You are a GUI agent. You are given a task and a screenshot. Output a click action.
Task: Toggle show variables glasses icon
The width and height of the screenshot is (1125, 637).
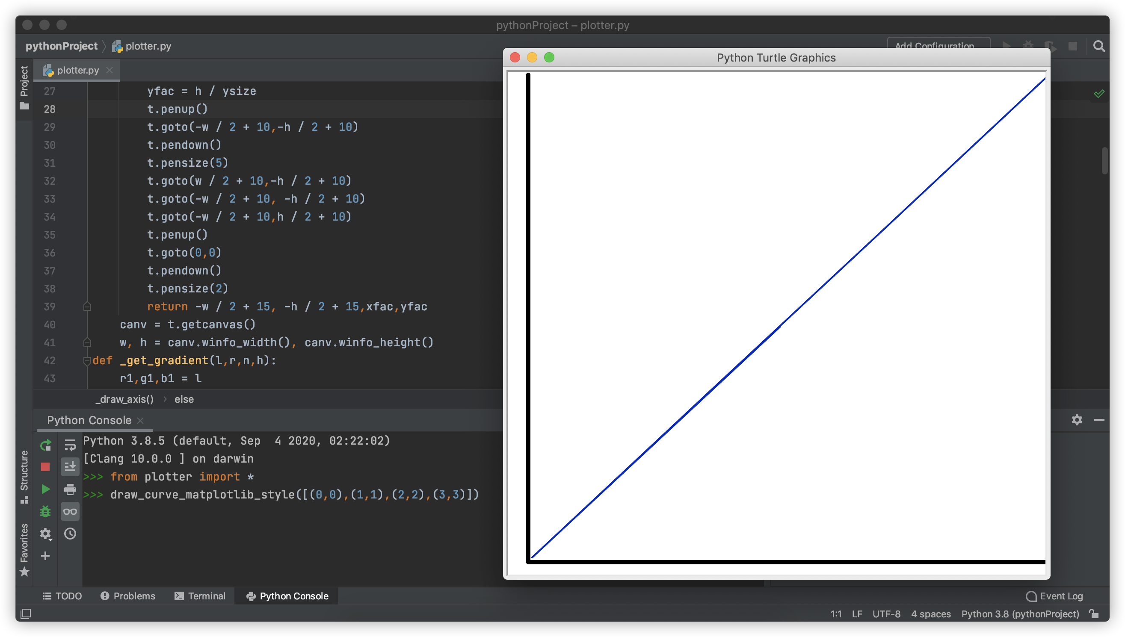pos(70,511)
